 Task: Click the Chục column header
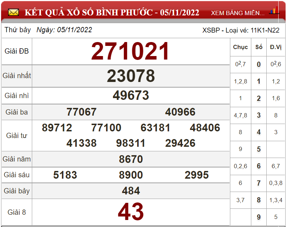pos(240,47)
